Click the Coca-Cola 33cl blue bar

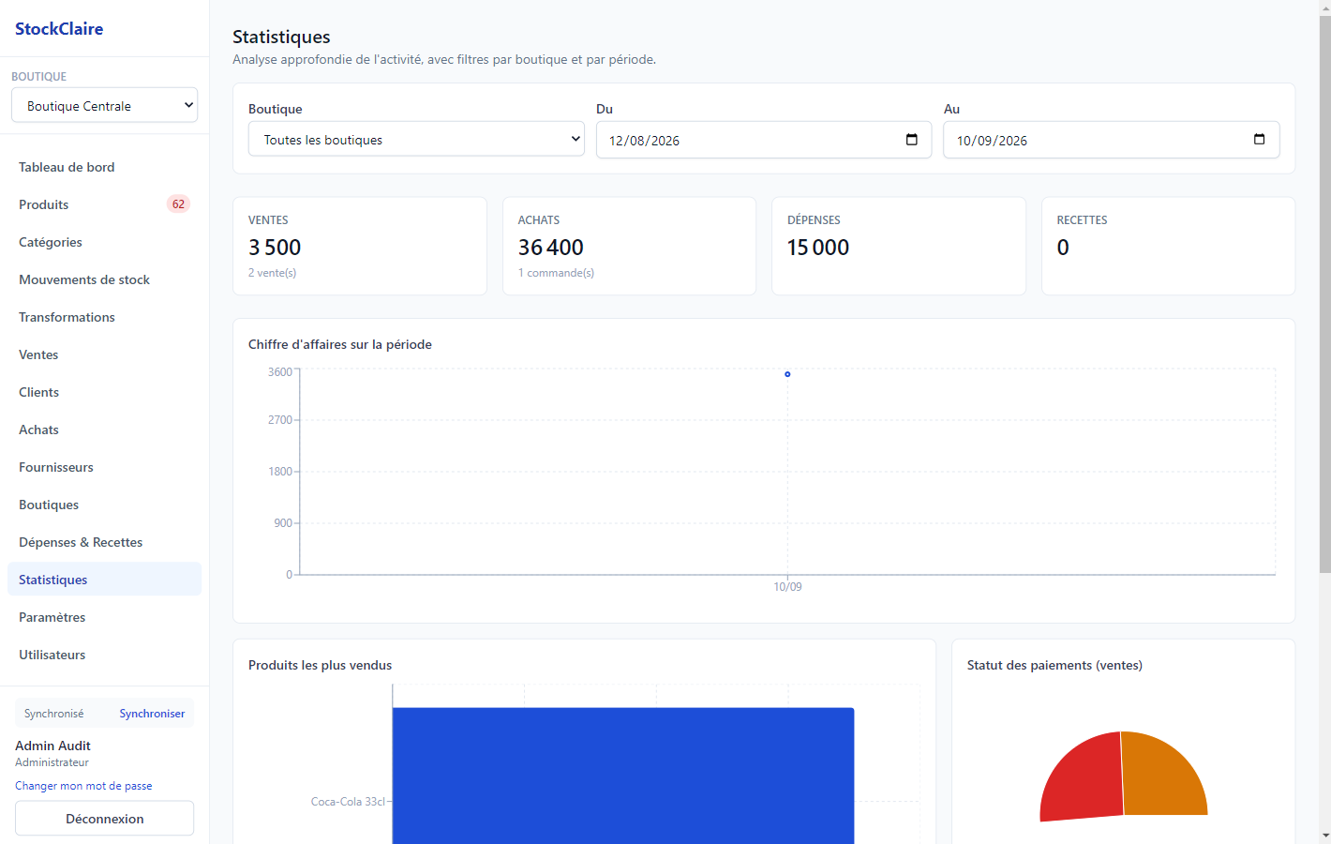pyautogui.click(x=623, y=776)
